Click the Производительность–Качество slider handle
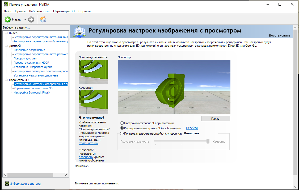Viewport: 299px width, 190px height. point(208,141)
